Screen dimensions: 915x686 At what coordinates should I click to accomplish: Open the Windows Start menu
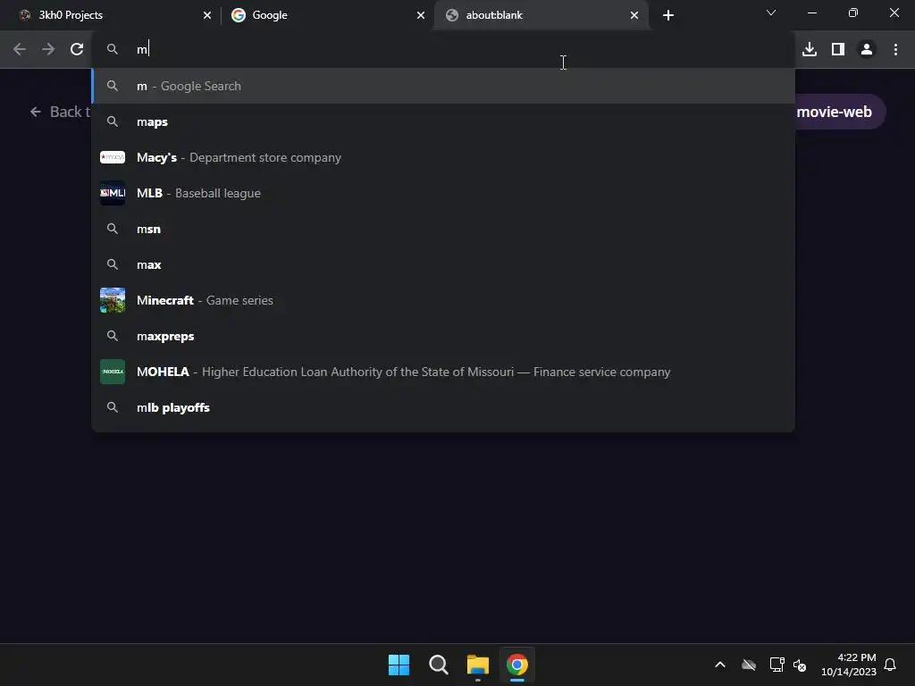[x=399, y=665]
